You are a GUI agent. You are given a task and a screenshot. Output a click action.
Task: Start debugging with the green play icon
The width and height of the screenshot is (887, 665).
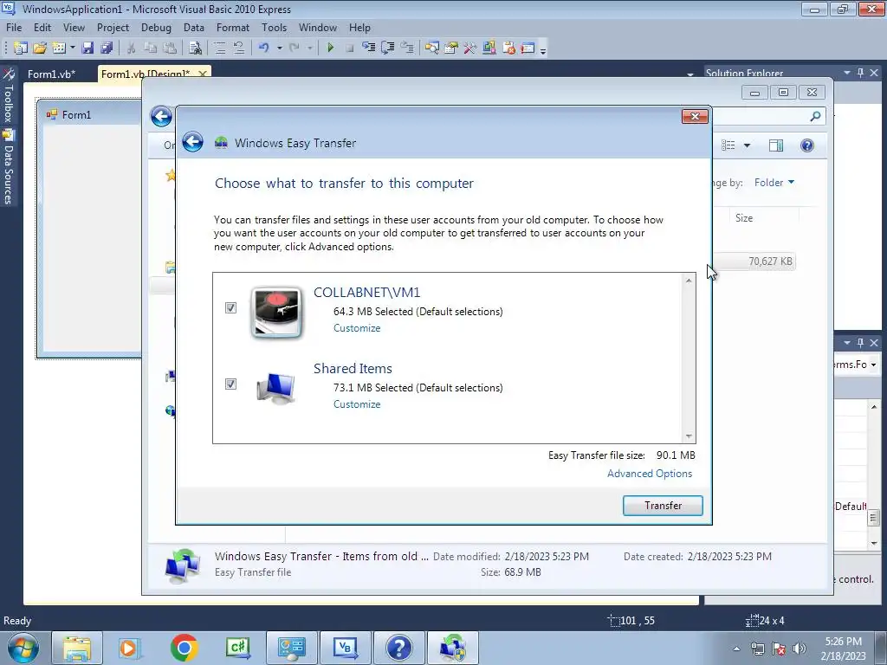pos(330,48)
